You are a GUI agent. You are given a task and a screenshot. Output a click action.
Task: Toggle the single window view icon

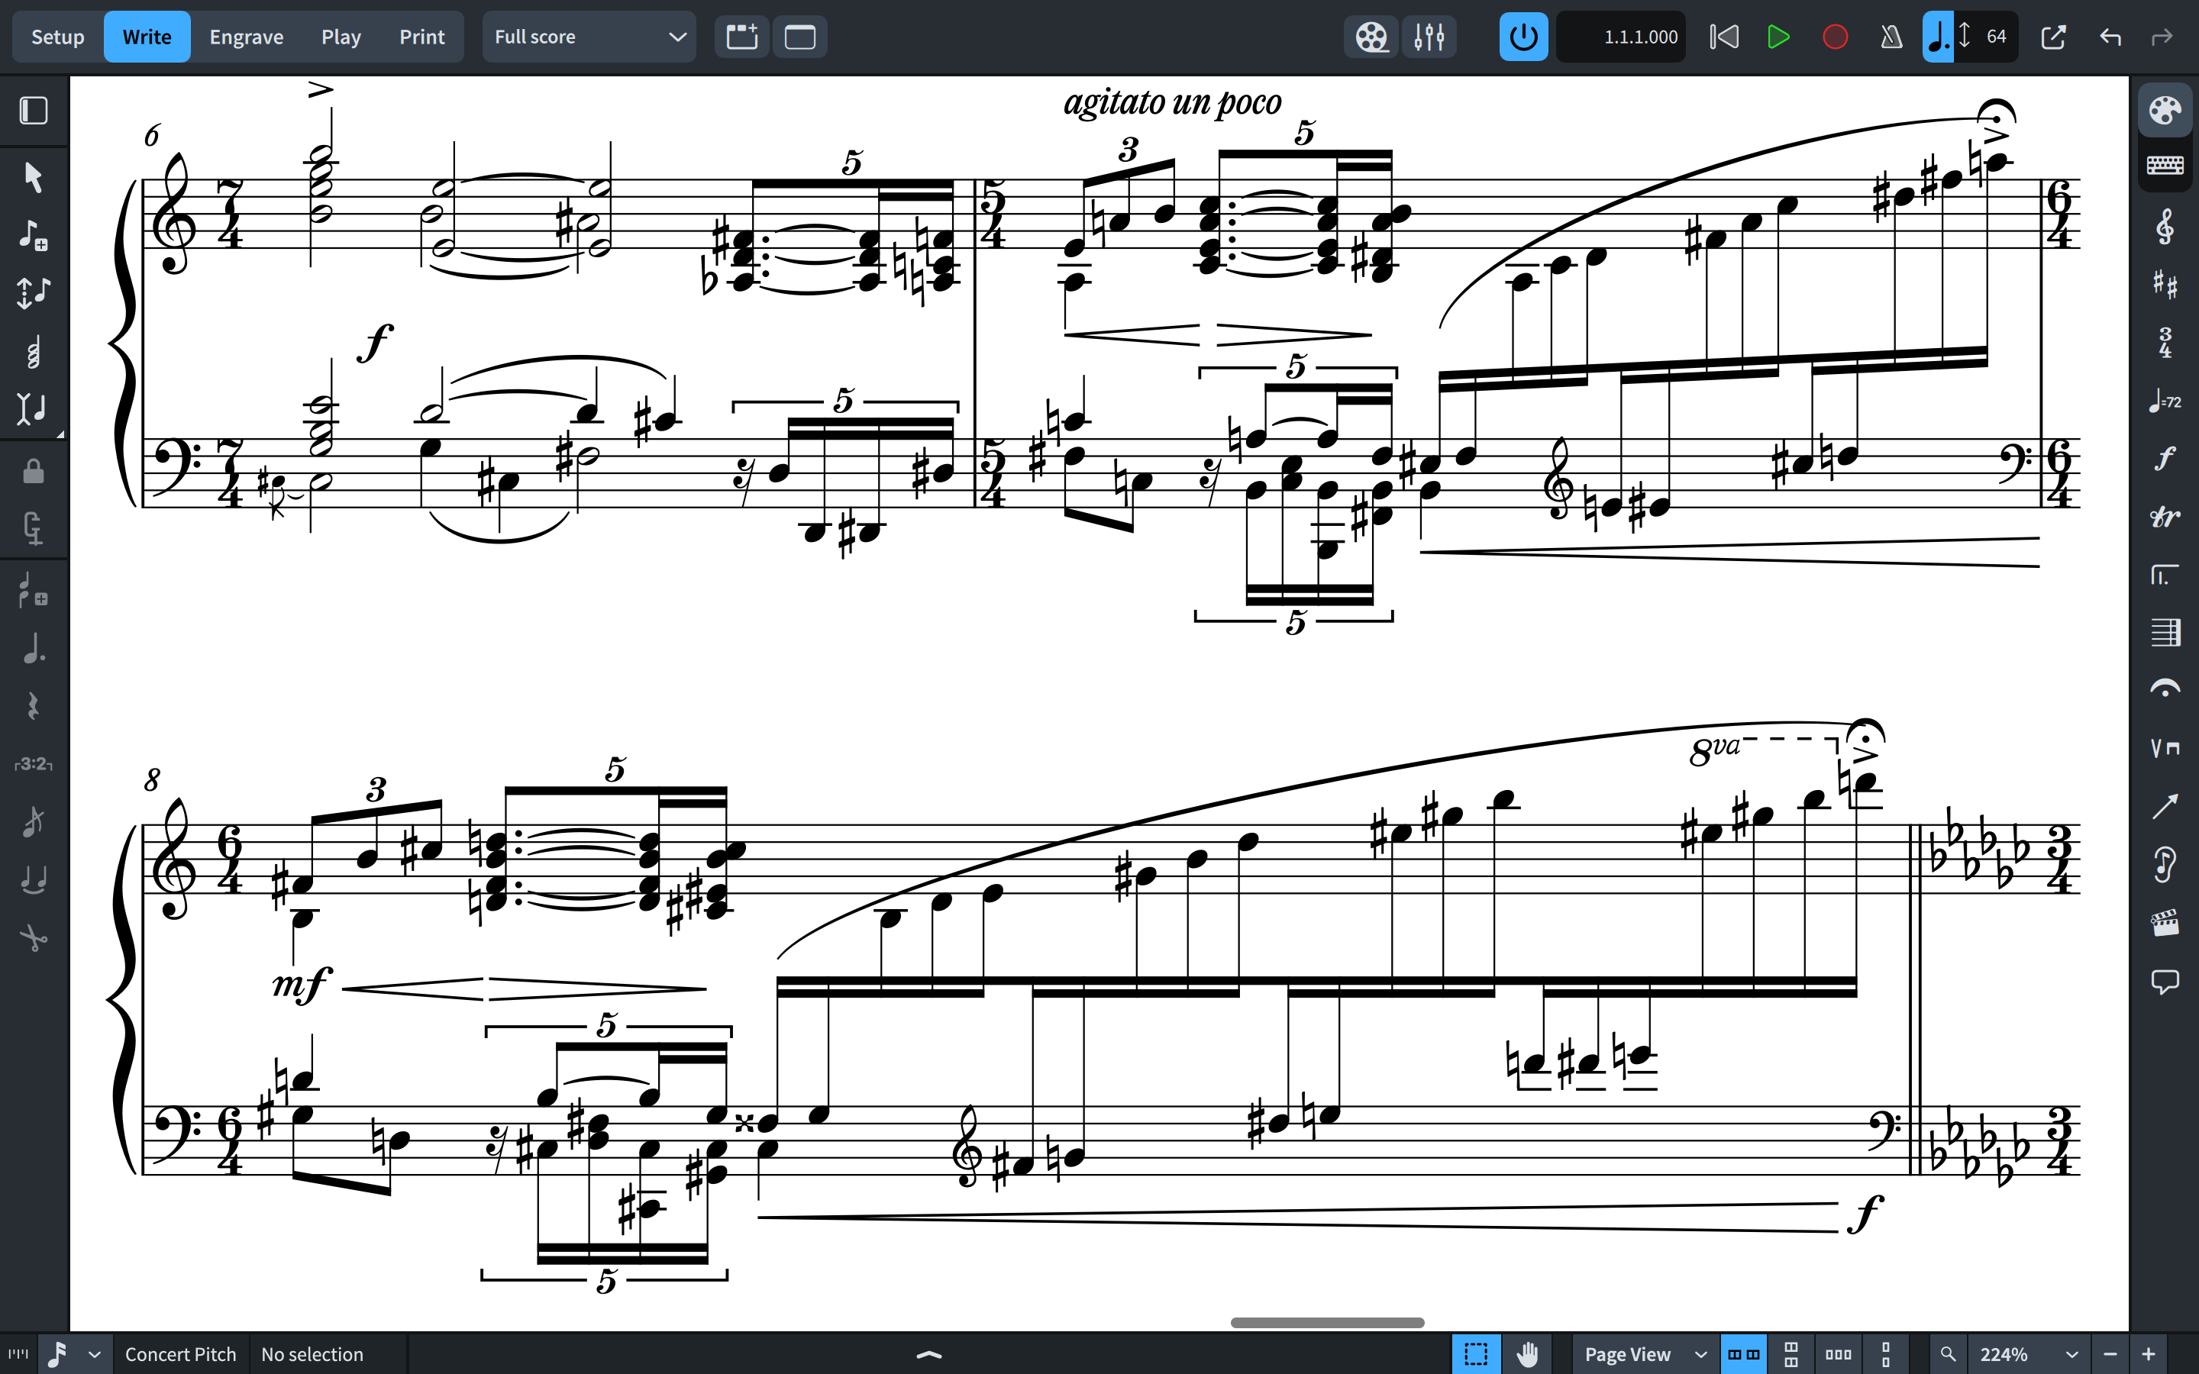tap(799, 37)
